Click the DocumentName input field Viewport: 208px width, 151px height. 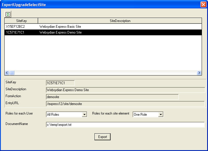pos(125,125)
